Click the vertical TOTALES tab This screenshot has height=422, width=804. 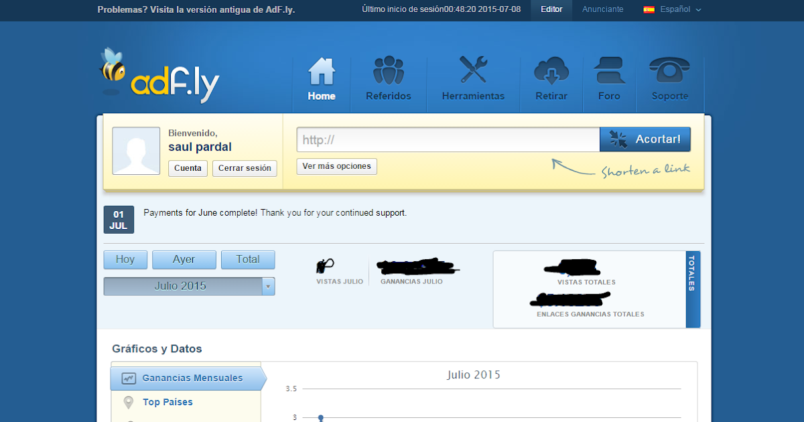pos(692,289)
